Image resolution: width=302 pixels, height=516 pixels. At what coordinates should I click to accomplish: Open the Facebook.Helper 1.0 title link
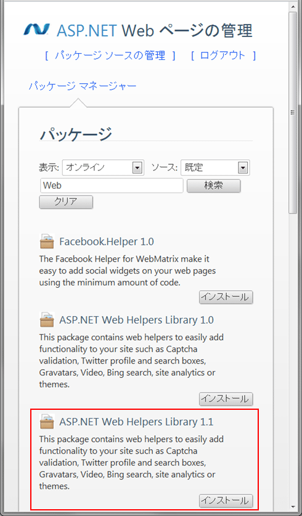tap(107, 241)
